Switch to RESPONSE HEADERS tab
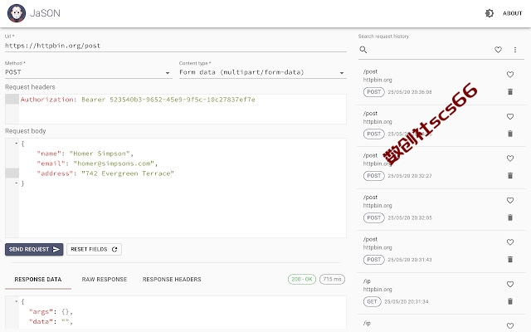The image size is (531, 332). pos(172,280)
